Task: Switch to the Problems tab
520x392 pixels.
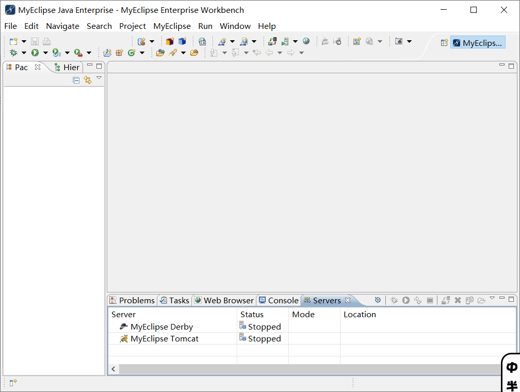Action: (132, 301)
